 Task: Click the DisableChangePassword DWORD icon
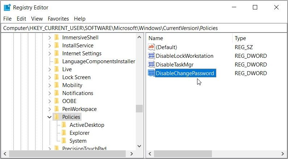point(151,73)
